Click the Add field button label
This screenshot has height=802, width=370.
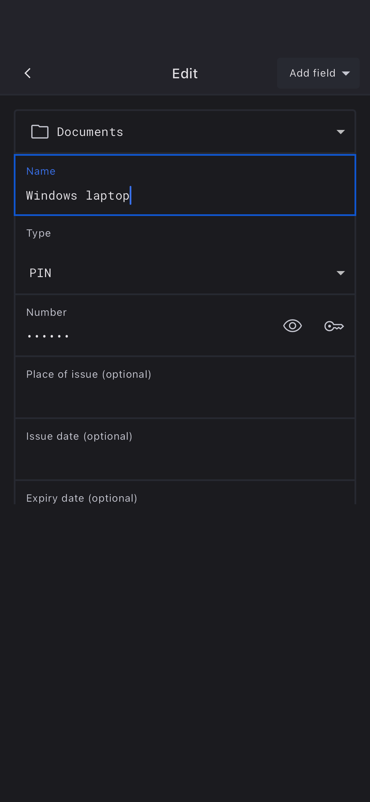312,73
